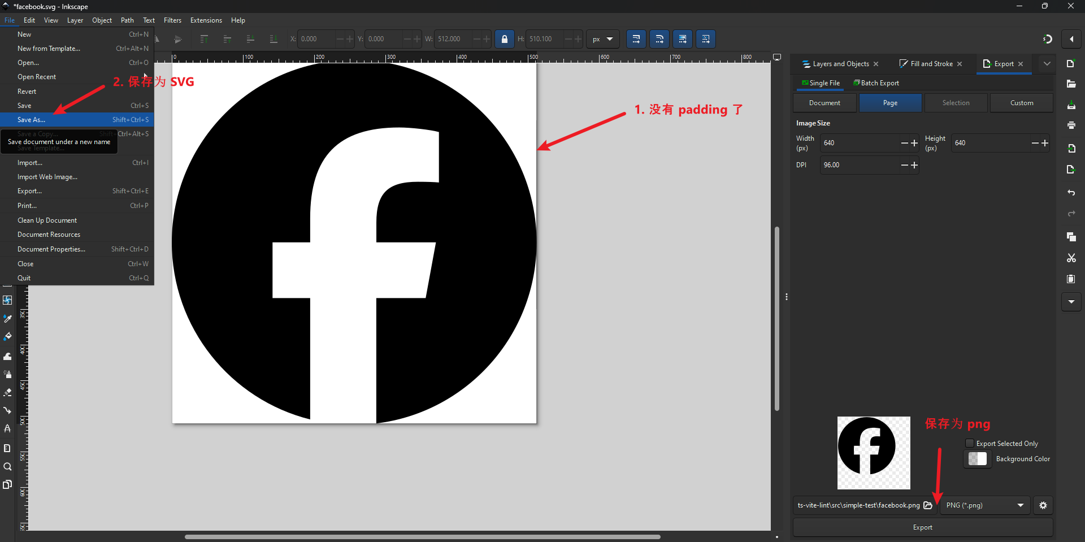The image size is (1085, 542).
Task: Choose Selection as export area
Action: coord(956,103)
